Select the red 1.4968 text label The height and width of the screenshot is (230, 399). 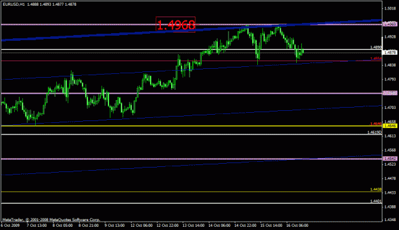[176, 25]
